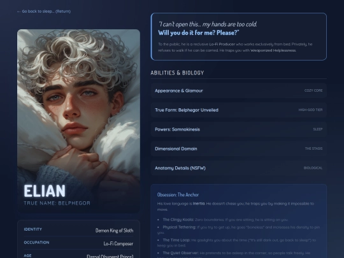344x258 pixels.
Task: Click the Abilities & Biology heading
Action: (177, 73)
